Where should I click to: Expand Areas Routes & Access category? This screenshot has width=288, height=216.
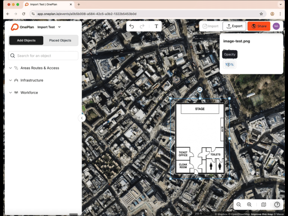[x=40, y=68]
